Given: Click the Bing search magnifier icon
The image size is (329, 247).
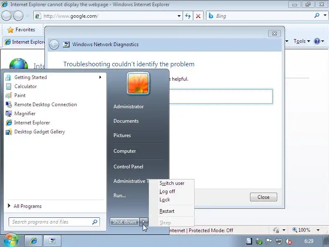Looking at the screenshot, I should coord(317,16).
